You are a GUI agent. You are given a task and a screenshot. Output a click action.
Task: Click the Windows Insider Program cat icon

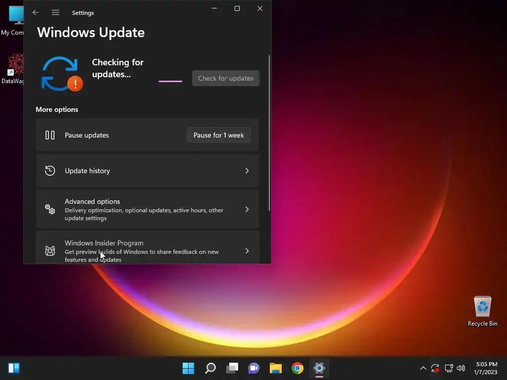click(x=50, y=251)
